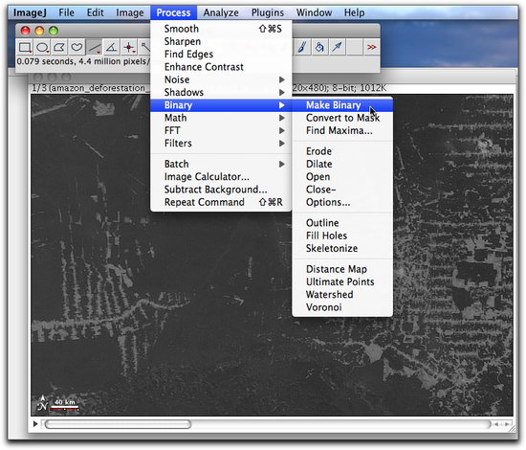Click the play button beside stack slider
Viewport: 526px width, 450px height.
[x=35, y=424]
